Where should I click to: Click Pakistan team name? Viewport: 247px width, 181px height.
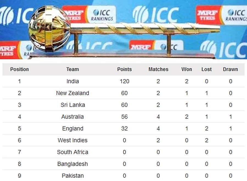click(x=73, y=176)
